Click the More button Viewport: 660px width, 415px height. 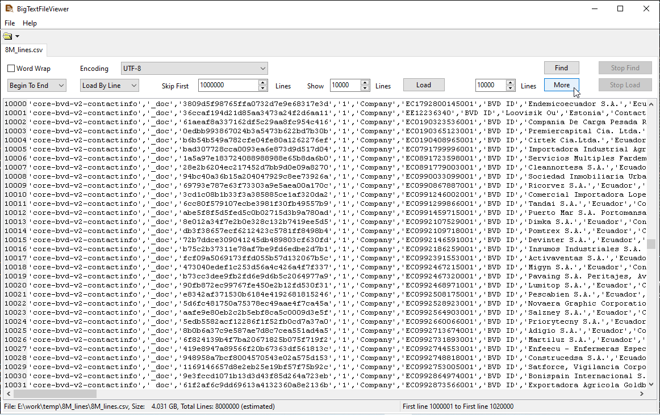click(x=561, y=85)
